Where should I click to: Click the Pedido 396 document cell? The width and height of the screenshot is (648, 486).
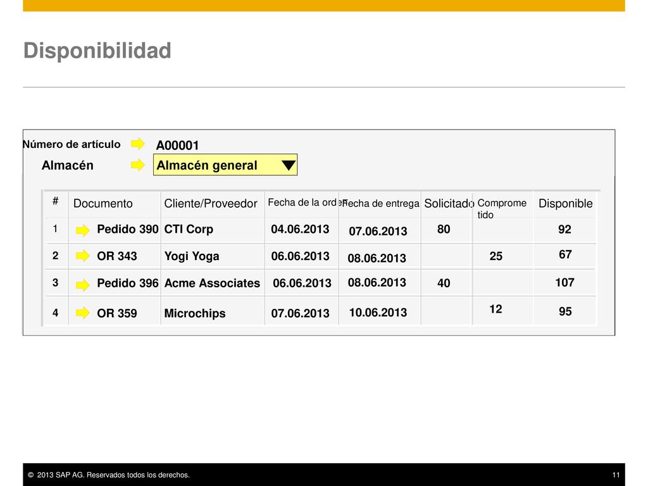coord(128,283)
